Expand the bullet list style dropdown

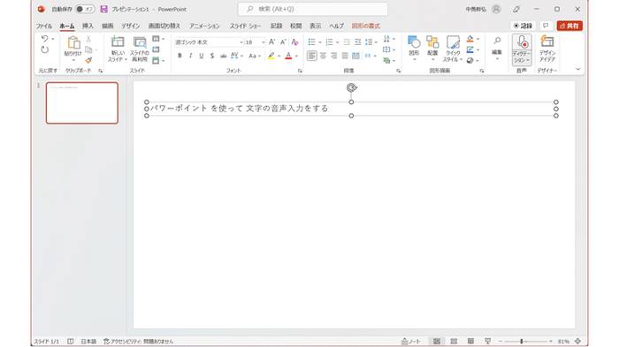click(x=320, y=42)
